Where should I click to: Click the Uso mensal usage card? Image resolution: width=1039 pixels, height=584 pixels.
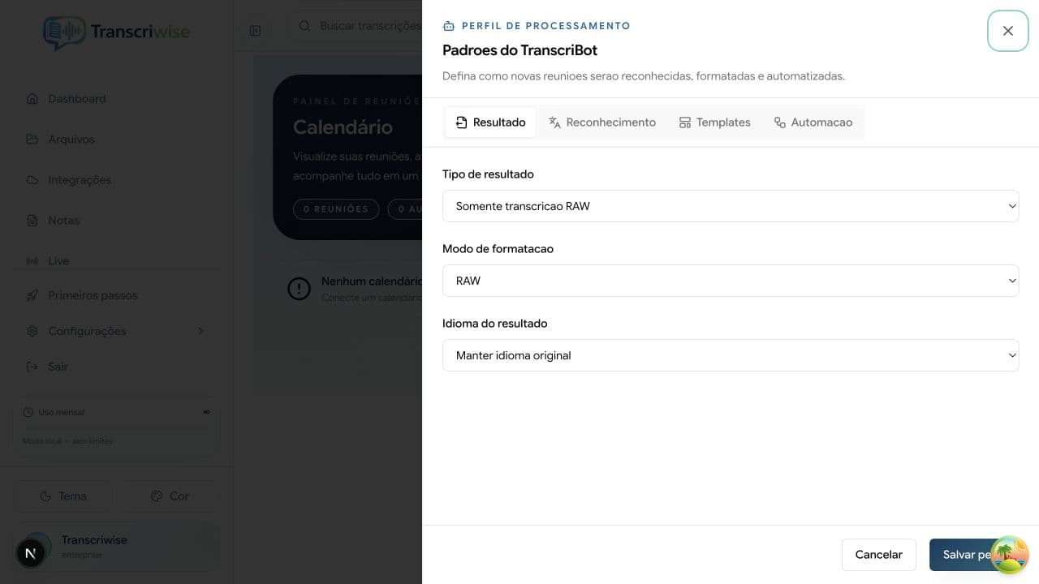click(x=117, y=427)
